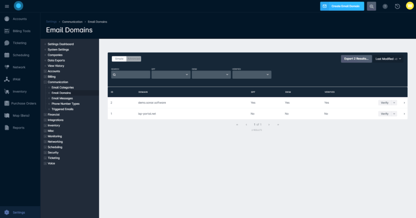
Task: Click Communication breadcrumb link
Action: [x=72, y=22]
